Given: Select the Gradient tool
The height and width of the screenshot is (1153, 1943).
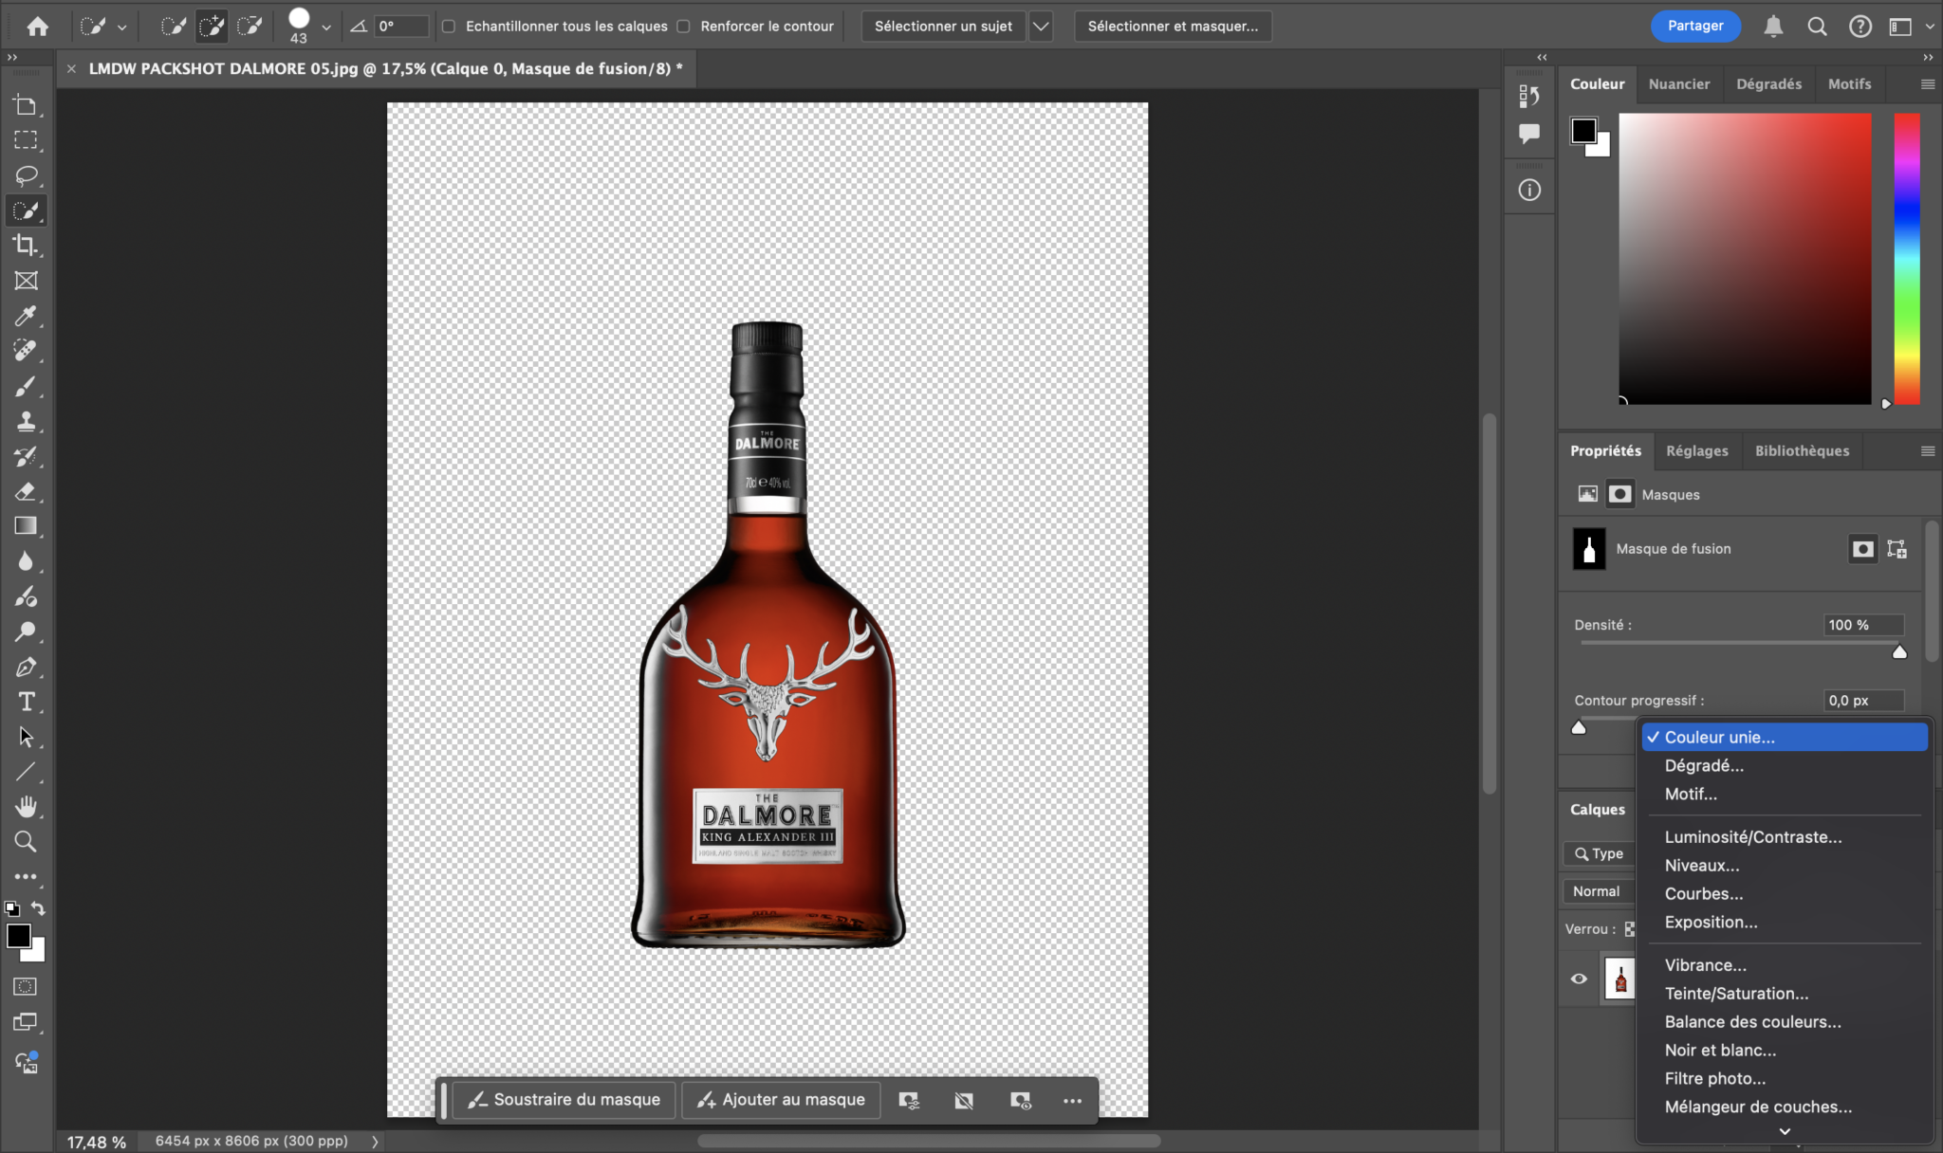Looking at the screenshot, I should pos(27,526).
